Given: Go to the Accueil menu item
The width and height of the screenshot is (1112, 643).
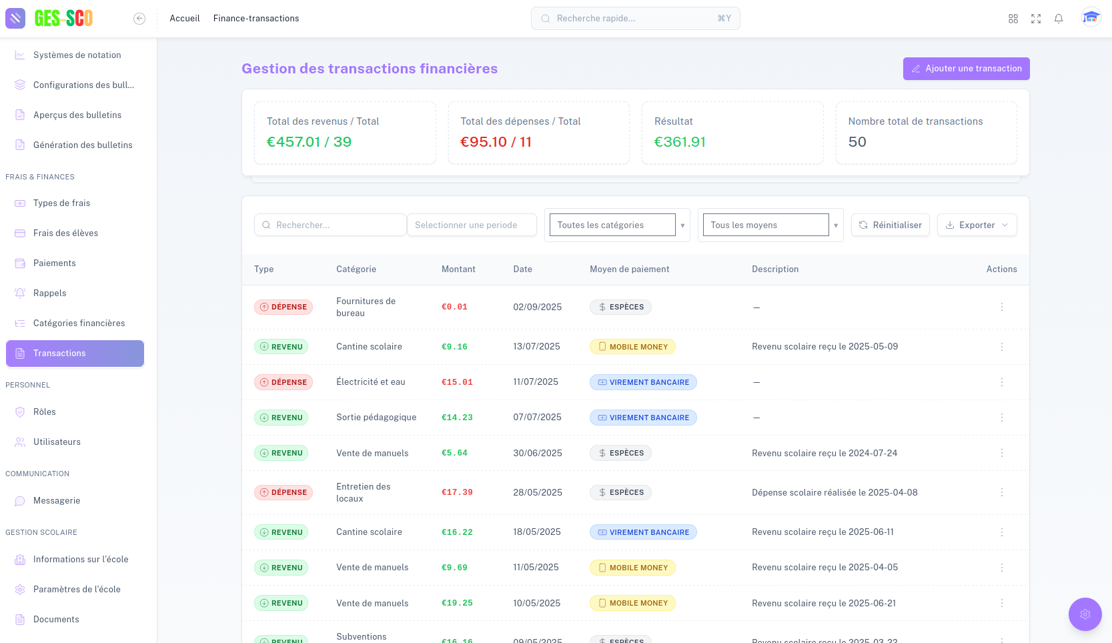Looking at the screenshot, I should [183, 18].
